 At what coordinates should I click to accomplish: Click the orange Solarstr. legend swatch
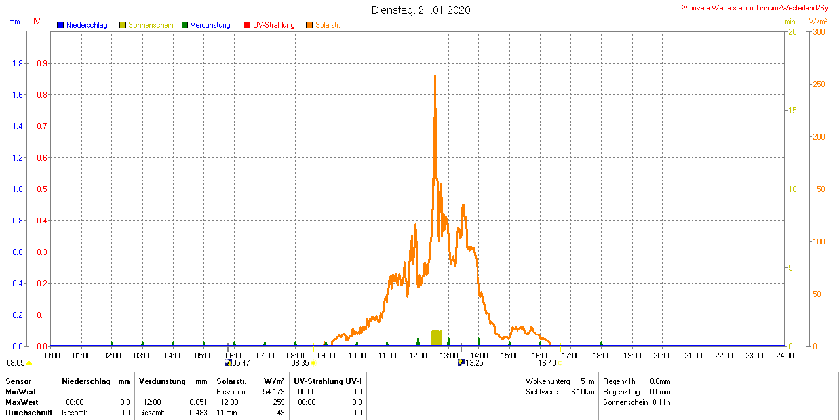(309, 25)
